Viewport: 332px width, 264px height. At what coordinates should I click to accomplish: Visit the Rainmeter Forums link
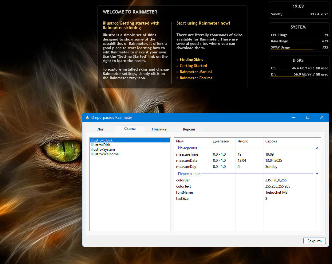click(194, 78)
